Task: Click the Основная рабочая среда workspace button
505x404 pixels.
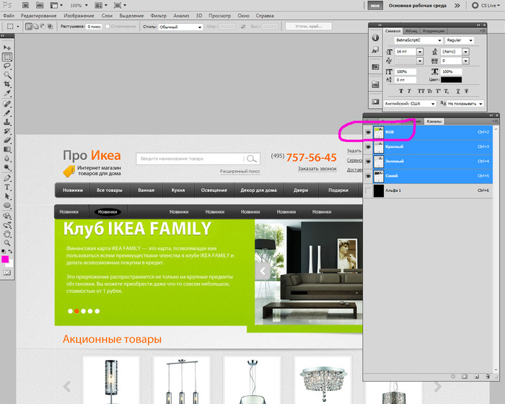Action: point(417,6)
